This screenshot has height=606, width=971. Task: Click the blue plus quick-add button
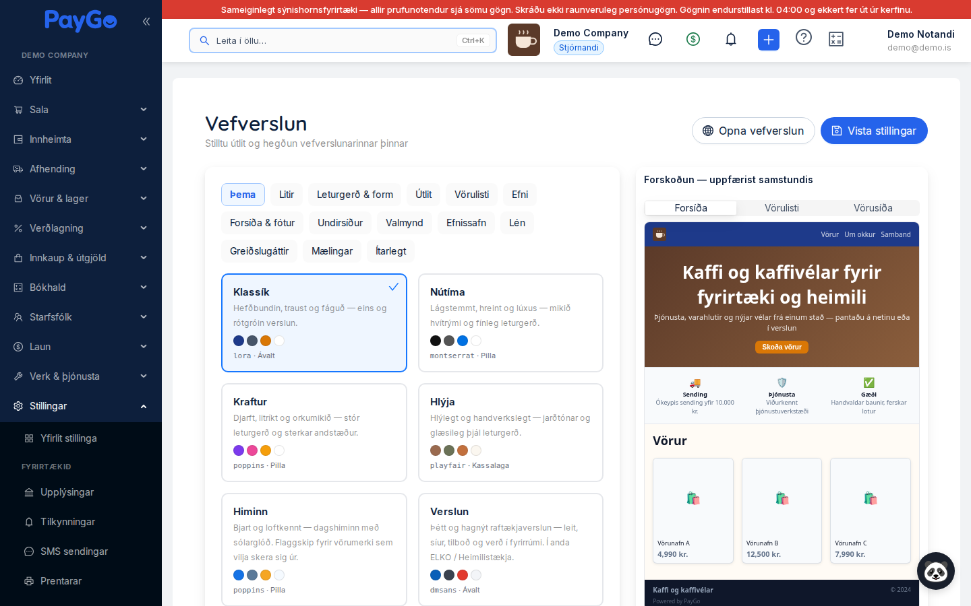coord(769,40)
